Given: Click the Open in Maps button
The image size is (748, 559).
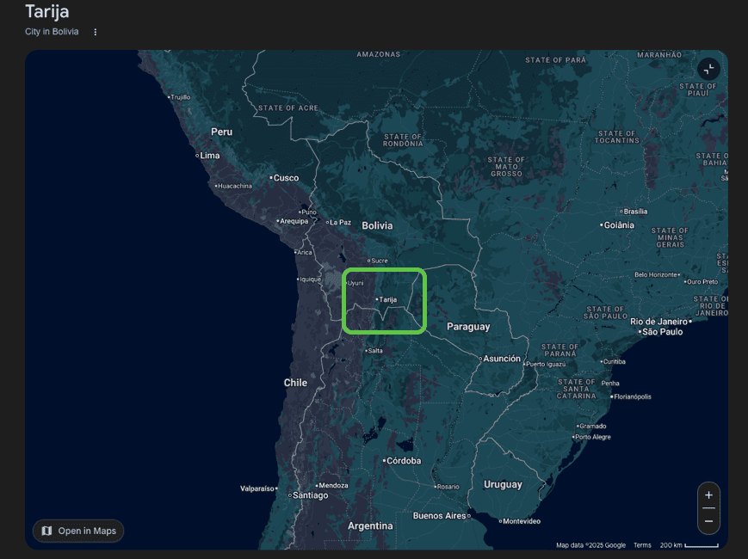Looking at the screenshot, I should 78,531.
